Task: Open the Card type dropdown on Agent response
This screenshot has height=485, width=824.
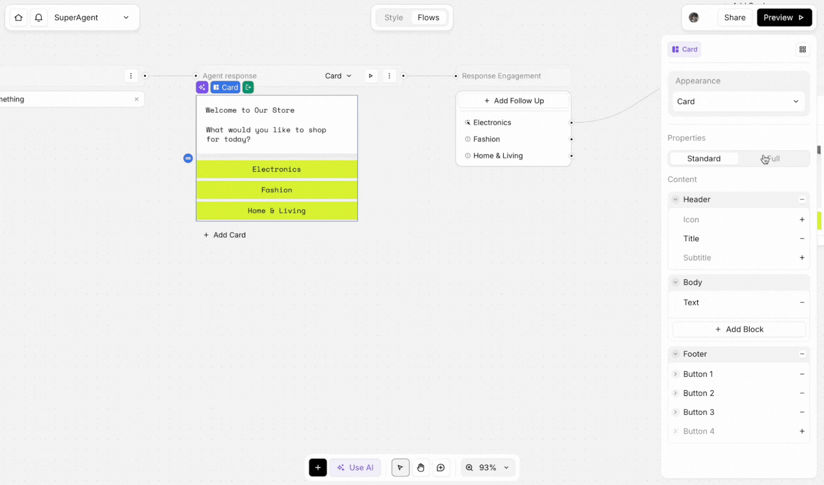Action: pyautogui.click(x=337, y=76)
